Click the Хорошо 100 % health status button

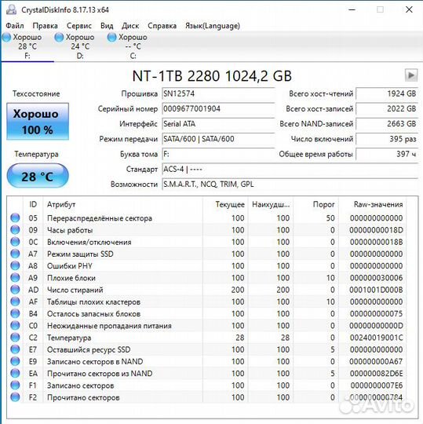[x=38, y=122]
